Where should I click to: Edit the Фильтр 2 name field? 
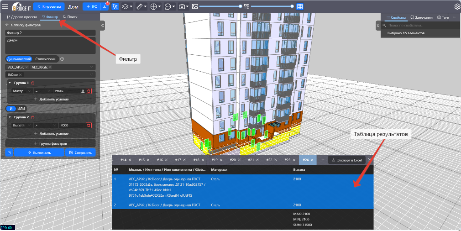click(50, 33)
